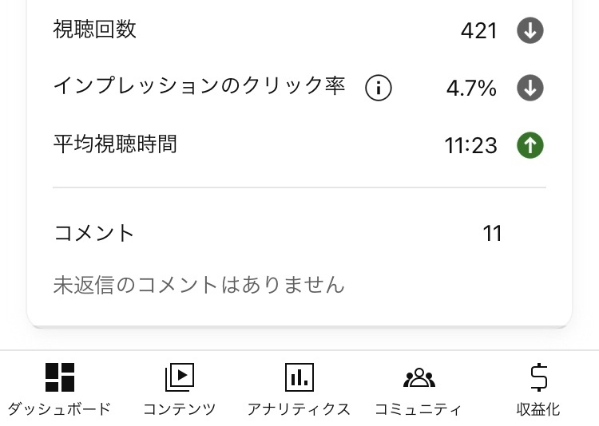Click the down arrow next to 421 views
This screenshot has height=426, width=599.
pyautogui.click(x=530, y=30)
